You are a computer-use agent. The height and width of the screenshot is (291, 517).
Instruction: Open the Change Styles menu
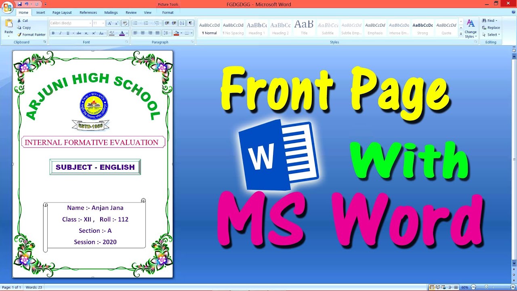(471, 28)
